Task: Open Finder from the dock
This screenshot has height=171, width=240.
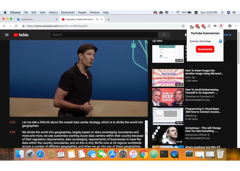Action: click(20, 154)
